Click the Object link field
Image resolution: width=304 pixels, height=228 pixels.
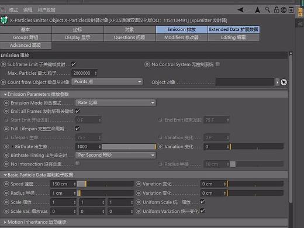(x=246, y=82)
